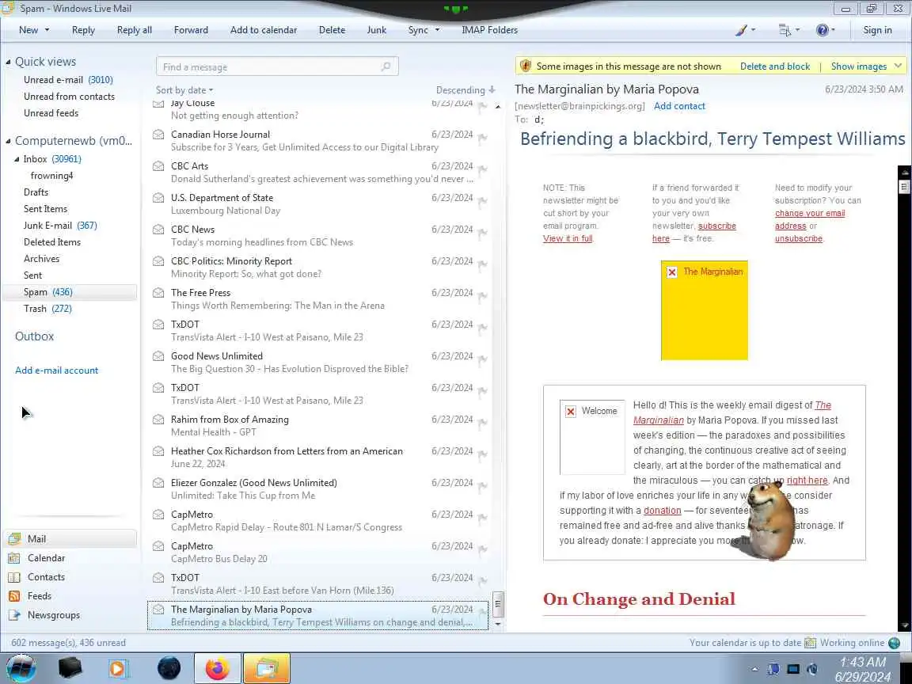Viewport: 912px width, 684px height.
Task: Collapse the Inbox folder tree
Action: 17,159
